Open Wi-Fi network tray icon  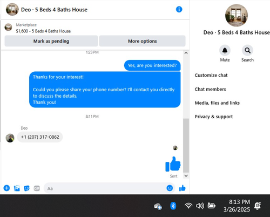[188, 206]
